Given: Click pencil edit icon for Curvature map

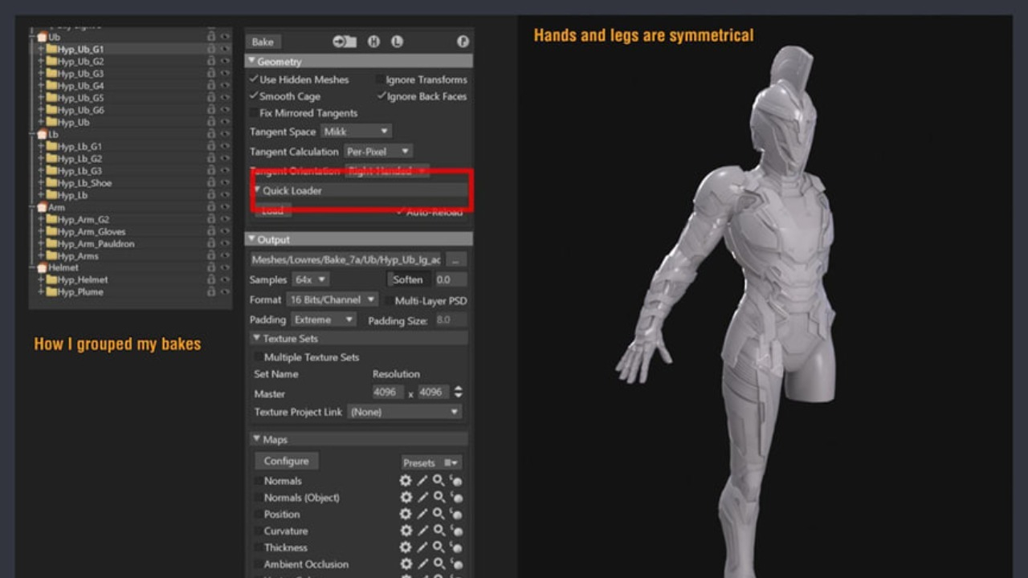Looking at the screenshot, I should point(422,531).
